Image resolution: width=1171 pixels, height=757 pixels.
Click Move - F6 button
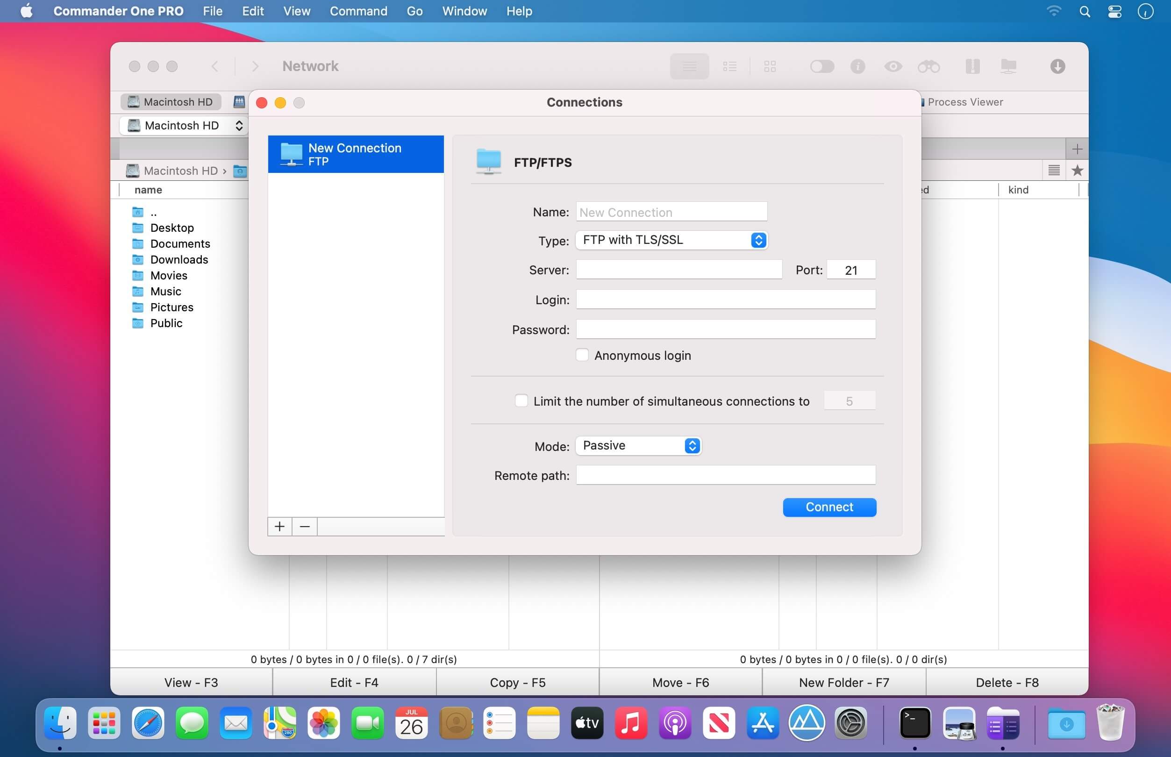(680, 682)
